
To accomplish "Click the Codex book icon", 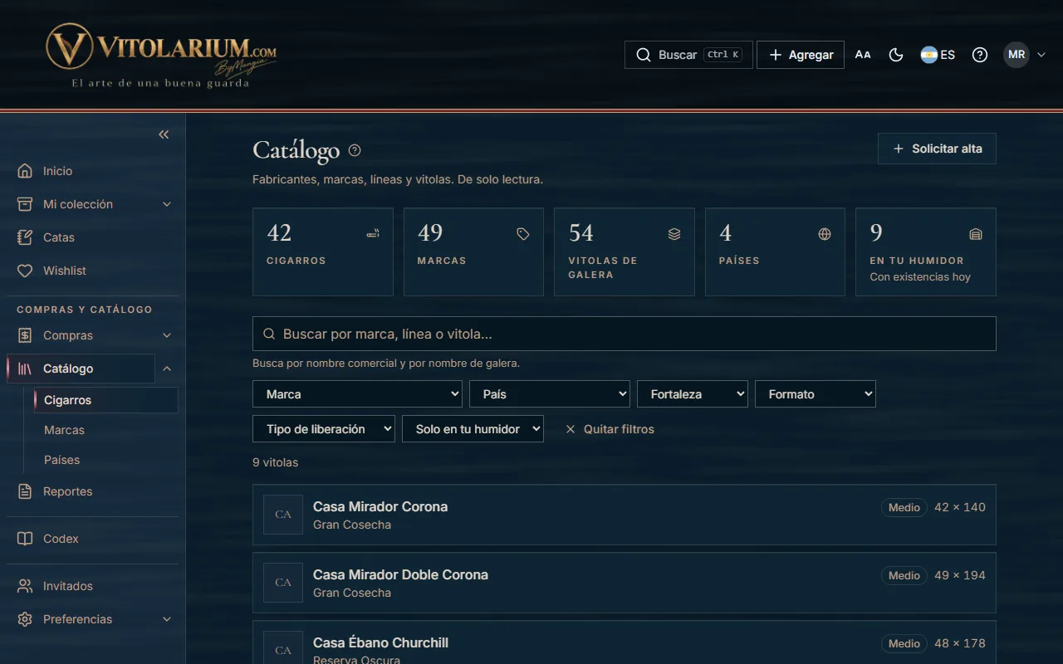I will (25, 539).
